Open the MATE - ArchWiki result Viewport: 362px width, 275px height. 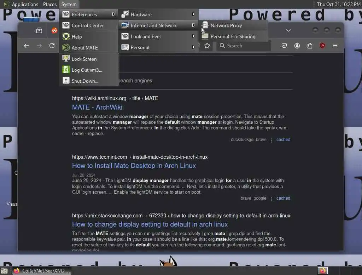(x=97, y=107)
